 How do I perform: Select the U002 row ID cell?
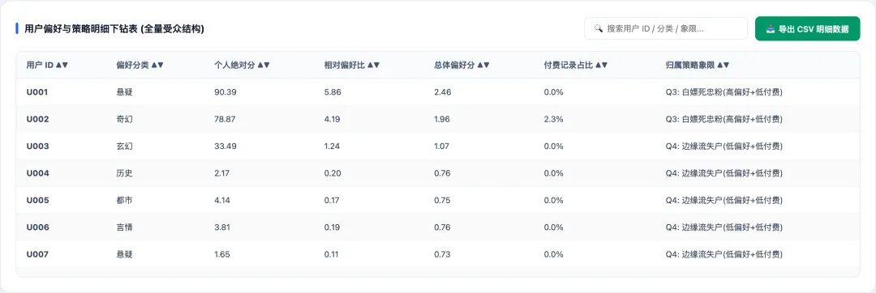[38, 119]
